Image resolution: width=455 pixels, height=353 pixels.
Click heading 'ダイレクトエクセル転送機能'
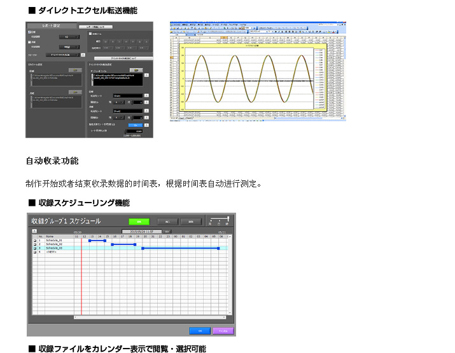pyautogui.click(x=88, y=11)
